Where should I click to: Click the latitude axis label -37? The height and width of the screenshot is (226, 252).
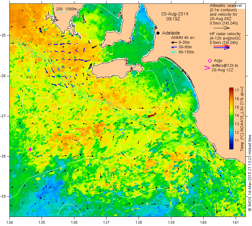(x=3, y=116)
